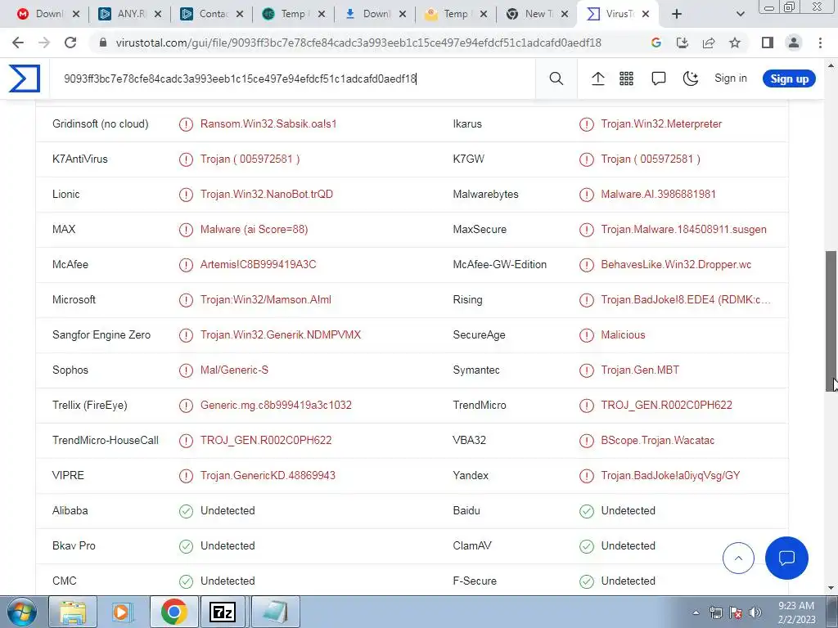Click the page vertical scrollbar thumb
This screenshot has height=628, width=838.
(x=831, y=321)
